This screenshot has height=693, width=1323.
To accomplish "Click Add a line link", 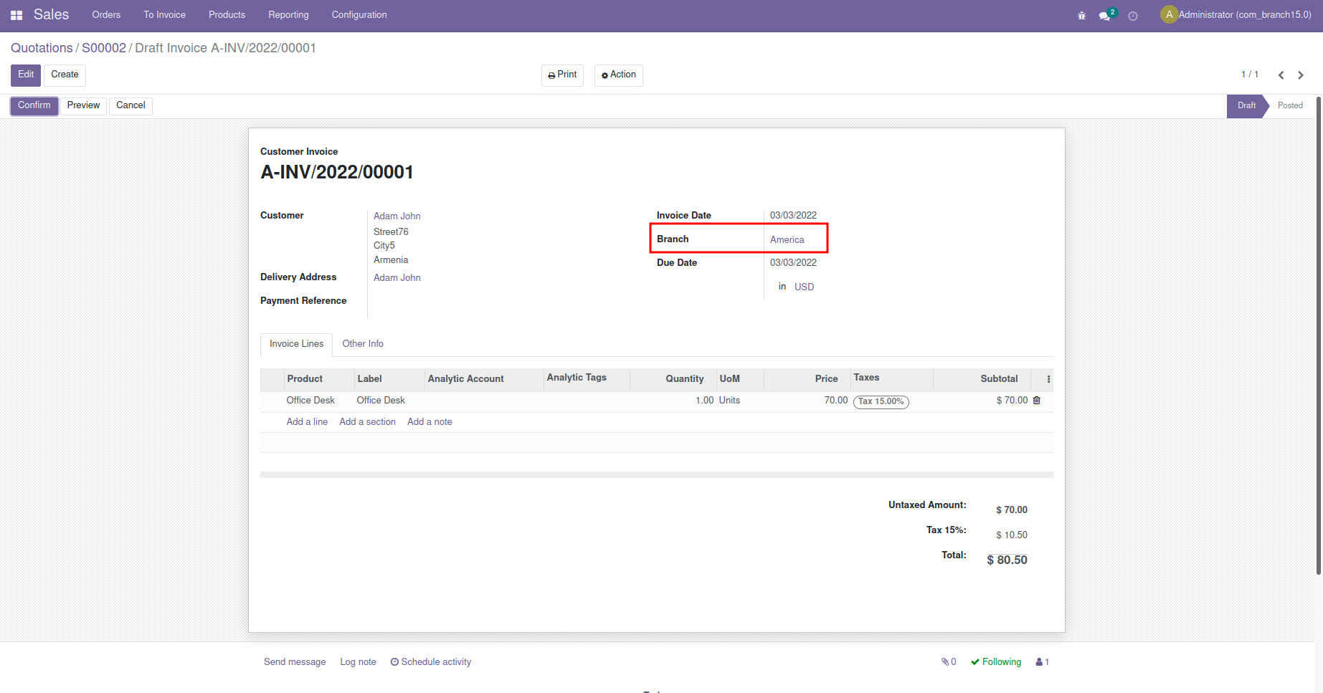I will coord(307,422).
